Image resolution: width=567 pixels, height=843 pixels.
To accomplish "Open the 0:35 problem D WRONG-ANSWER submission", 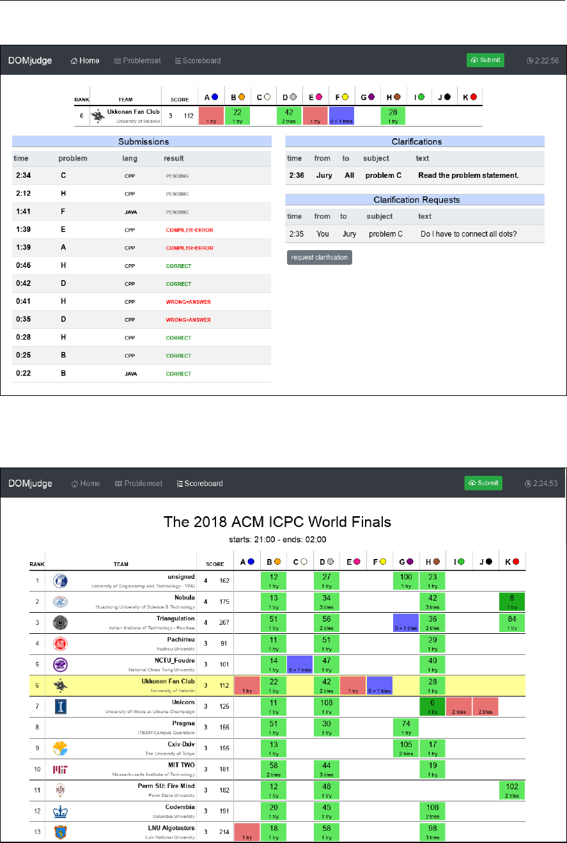I will click(x=141, y=319).
